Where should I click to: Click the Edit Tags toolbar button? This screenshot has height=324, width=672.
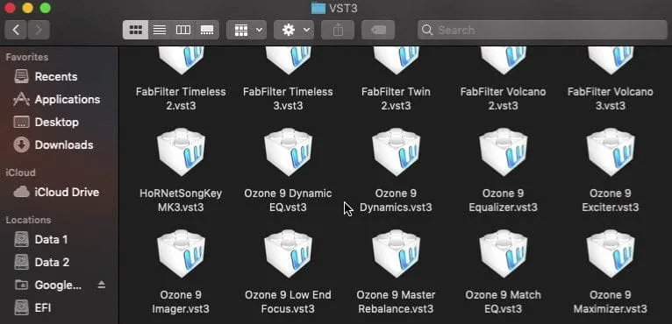[x=378, y=30]
